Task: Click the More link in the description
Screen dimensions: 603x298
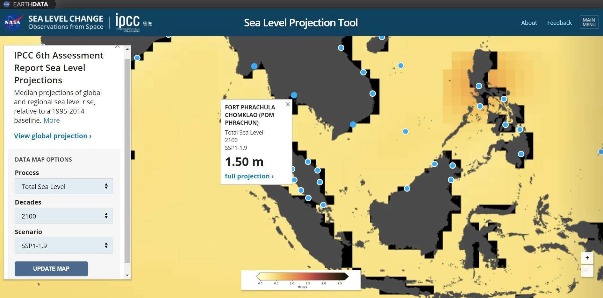Action: click(51, 120)
